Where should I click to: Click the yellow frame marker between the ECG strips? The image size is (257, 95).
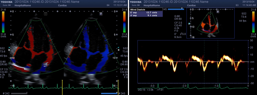pos(62,87)
